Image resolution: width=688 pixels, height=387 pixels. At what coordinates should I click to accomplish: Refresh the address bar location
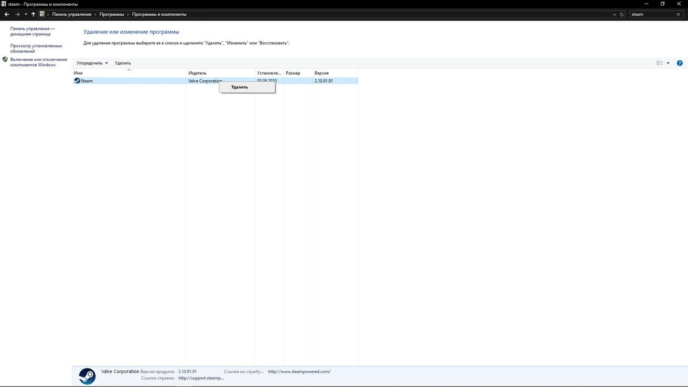[622, 14]
